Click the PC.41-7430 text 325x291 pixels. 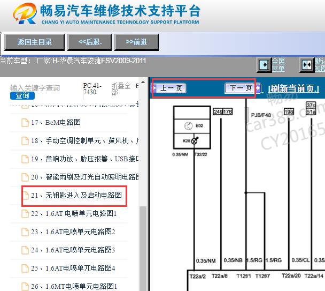pyautogui.click(x=92, y=89)
